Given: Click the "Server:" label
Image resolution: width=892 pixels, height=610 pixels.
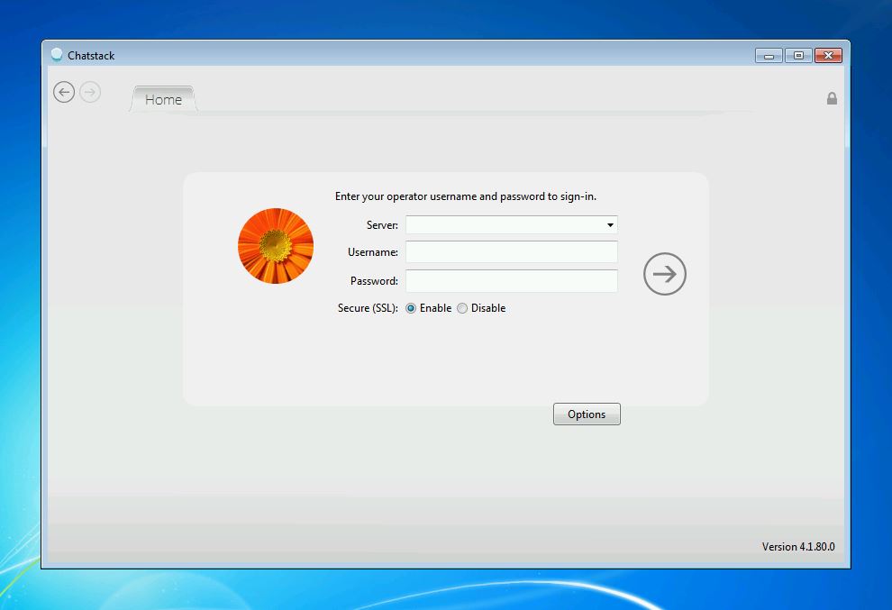Looking at the screenshot, I should 382,225.
